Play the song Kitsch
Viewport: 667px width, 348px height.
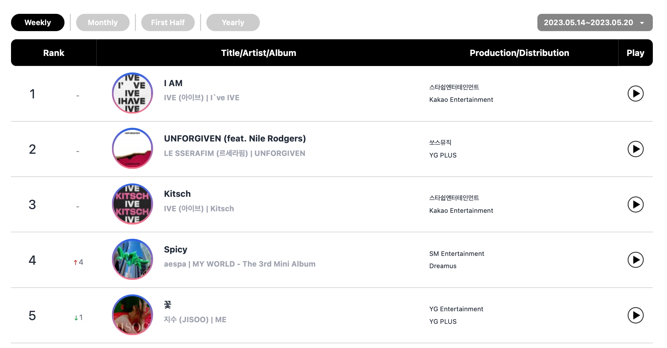click(635, 205)
